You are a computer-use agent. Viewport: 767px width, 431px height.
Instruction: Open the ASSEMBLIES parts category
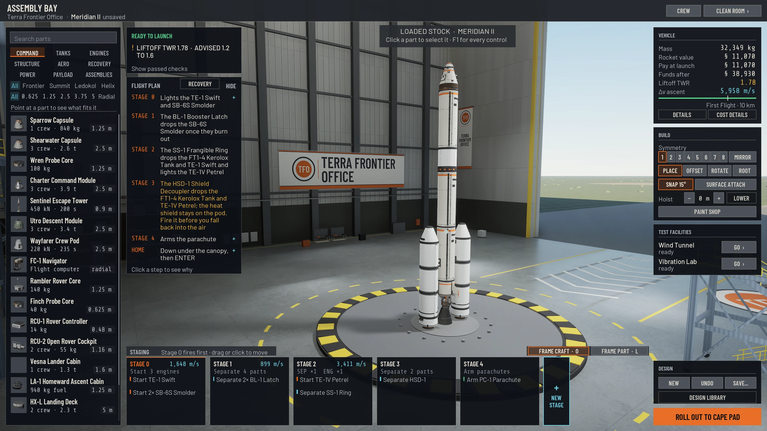99,75
